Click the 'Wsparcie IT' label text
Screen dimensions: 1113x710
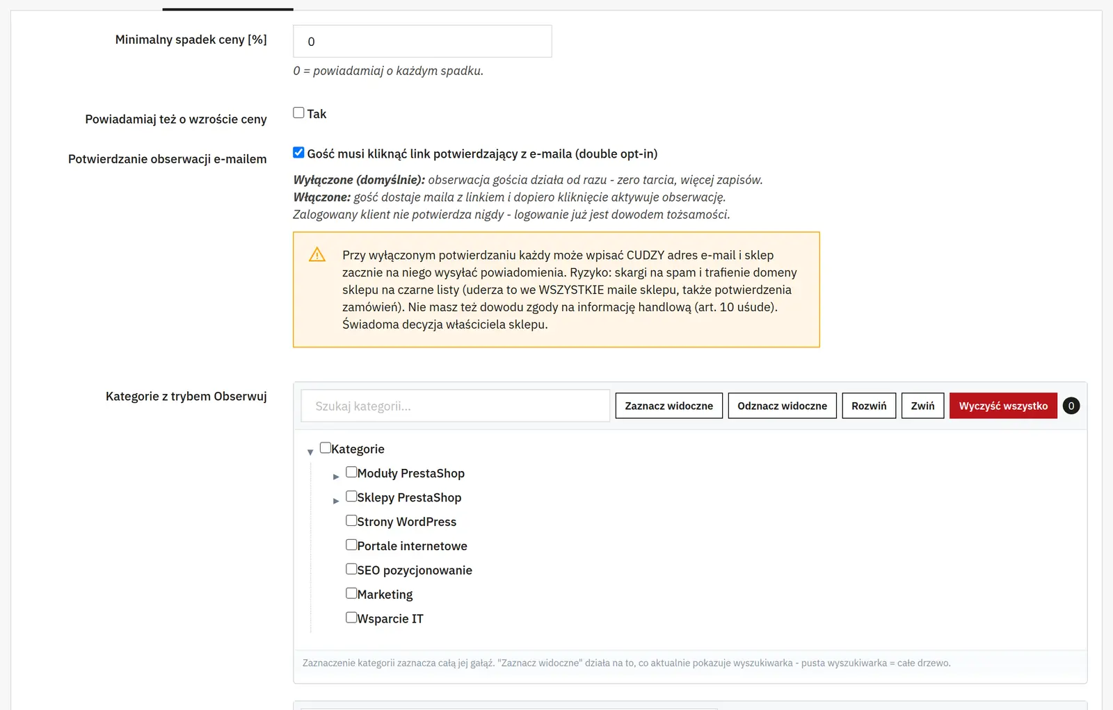point(390,619)
